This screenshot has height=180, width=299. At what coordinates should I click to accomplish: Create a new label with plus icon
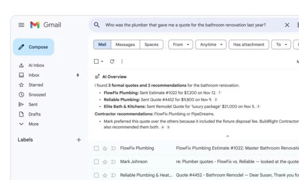coord(79,140)
